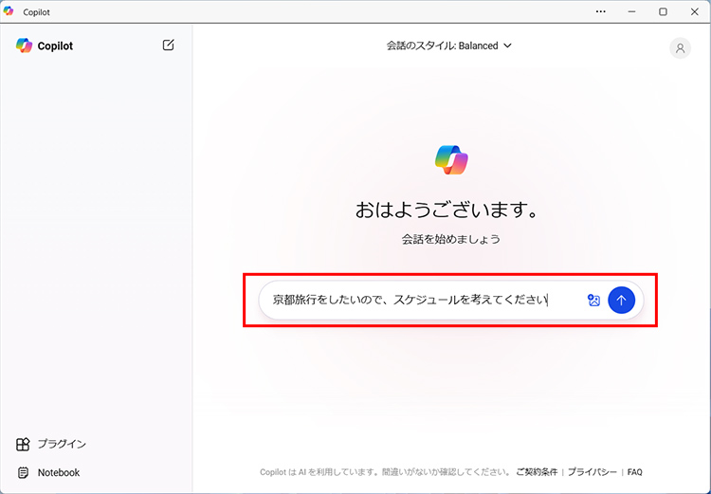The width and height of the screenshot is (711, 494).
Task: Click the Copilot logo in the sidebar
Action: click(24, 46)
